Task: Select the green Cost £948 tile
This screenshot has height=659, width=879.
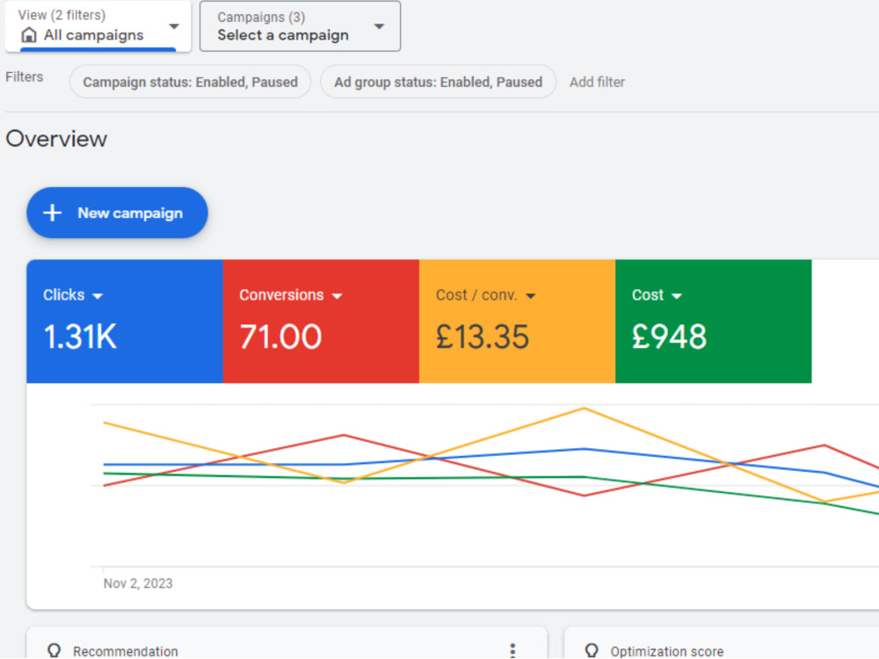Action: [x=714, y=321]
